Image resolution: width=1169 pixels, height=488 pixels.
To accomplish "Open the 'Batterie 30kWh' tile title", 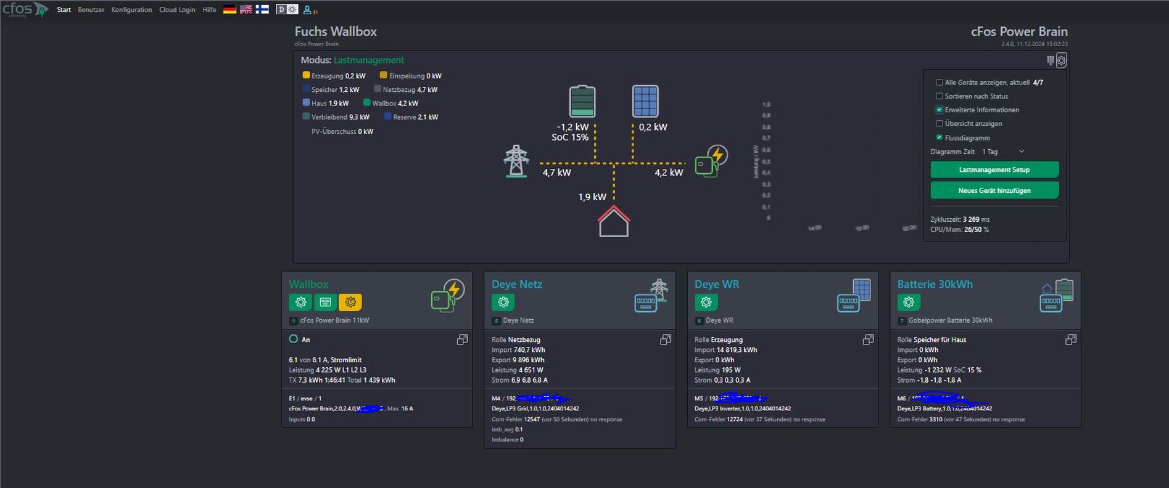I will pos(935,284).
